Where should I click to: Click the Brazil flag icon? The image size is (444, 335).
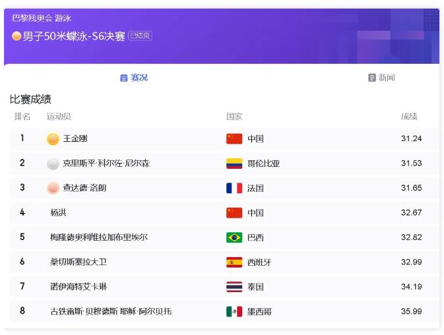click(x=234, y=237)
